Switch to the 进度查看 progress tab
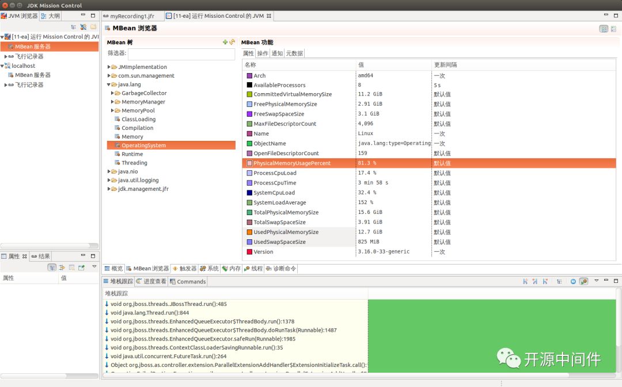622x387 pixels. pos(151,281)
